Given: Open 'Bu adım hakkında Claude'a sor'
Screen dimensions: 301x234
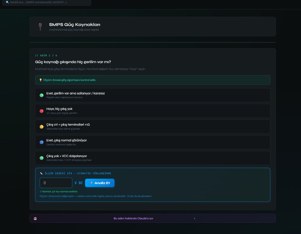Looking at the screenshot, I should [153, 218].
